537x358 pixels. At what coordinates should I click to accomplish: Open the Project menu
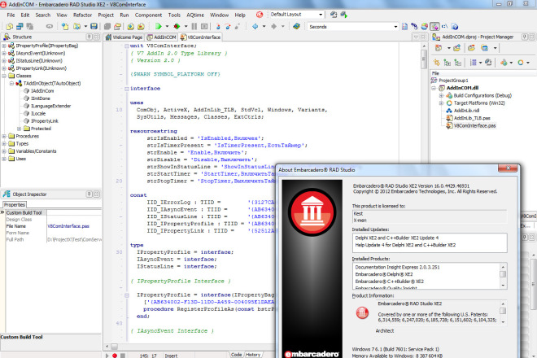point(106,15)
